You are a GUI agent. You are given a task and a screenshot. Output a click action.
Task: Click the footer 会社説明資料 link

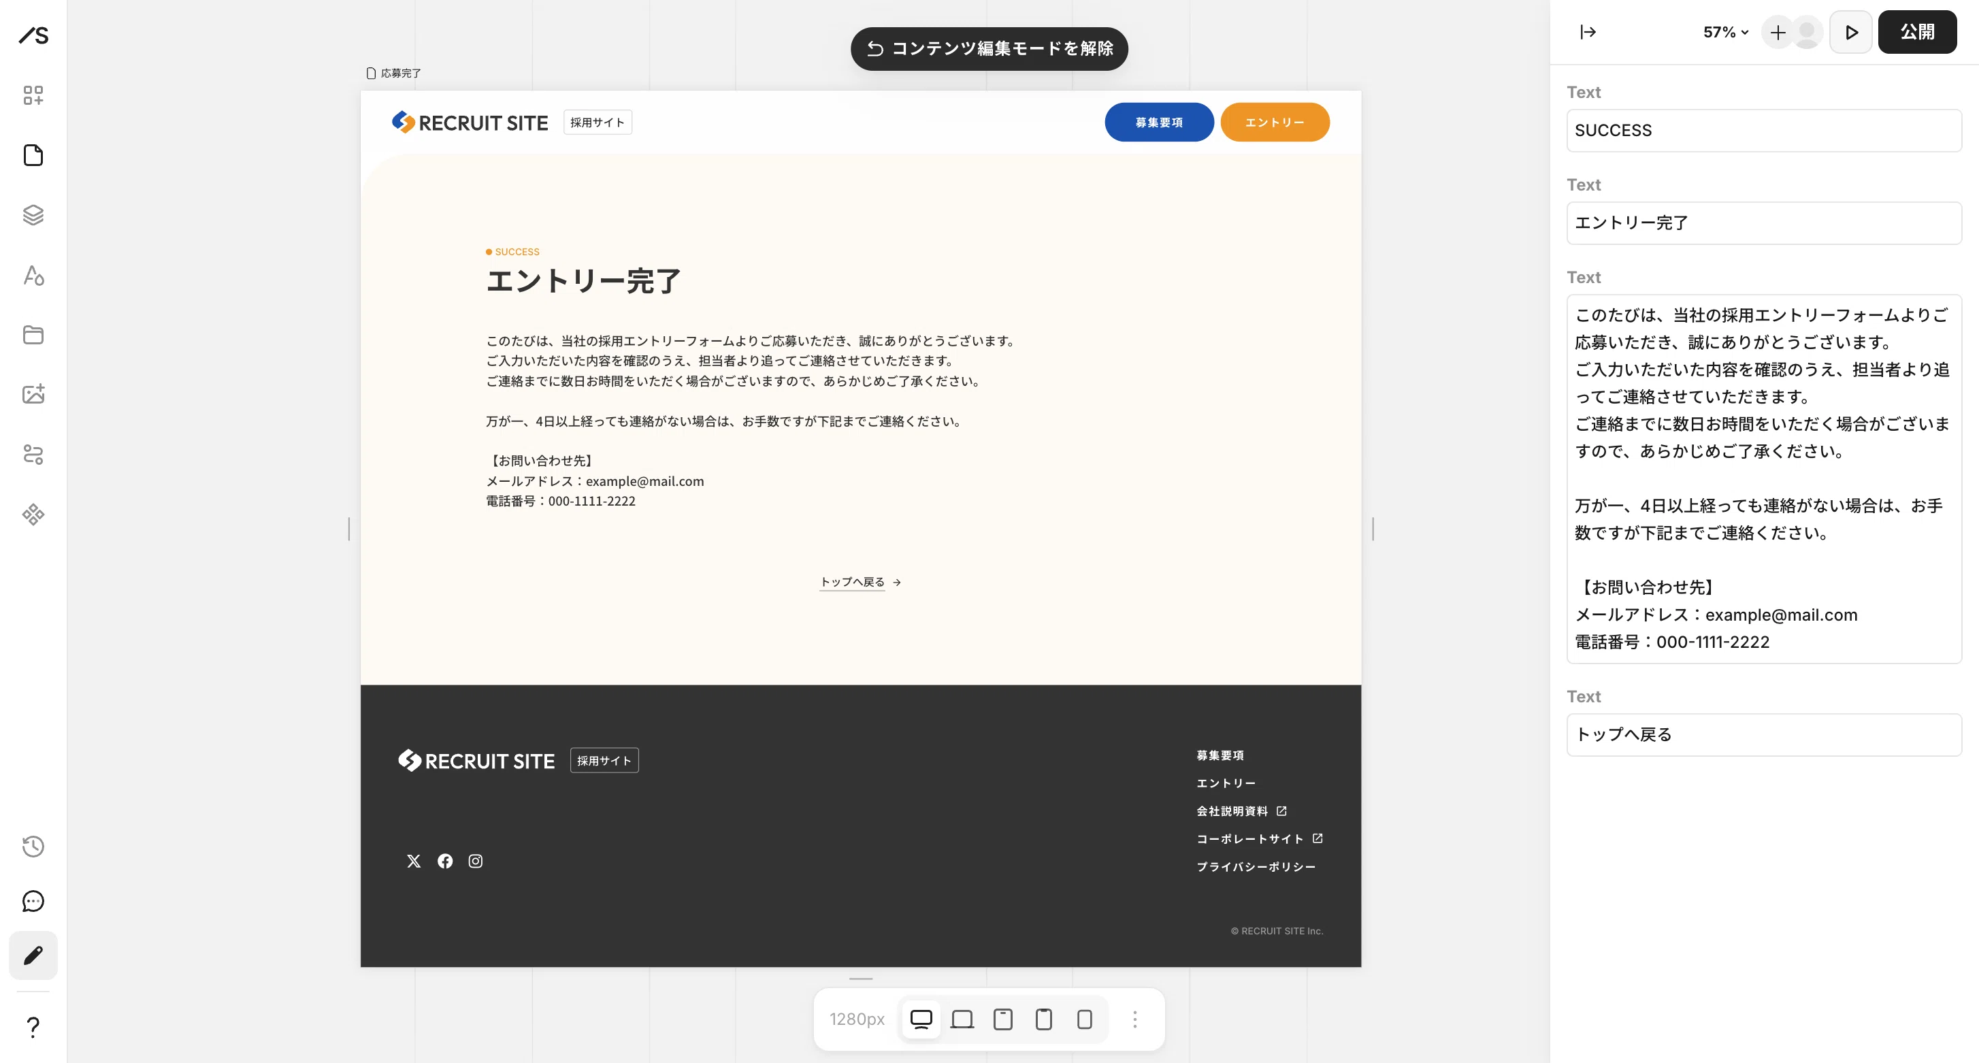1241,811
